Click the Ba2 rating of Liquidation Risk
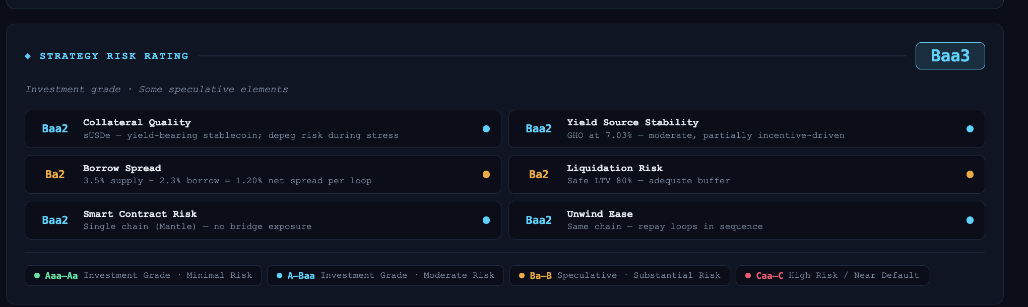The width and height of the screenshot is (1028, 307). tap(539, 175)
